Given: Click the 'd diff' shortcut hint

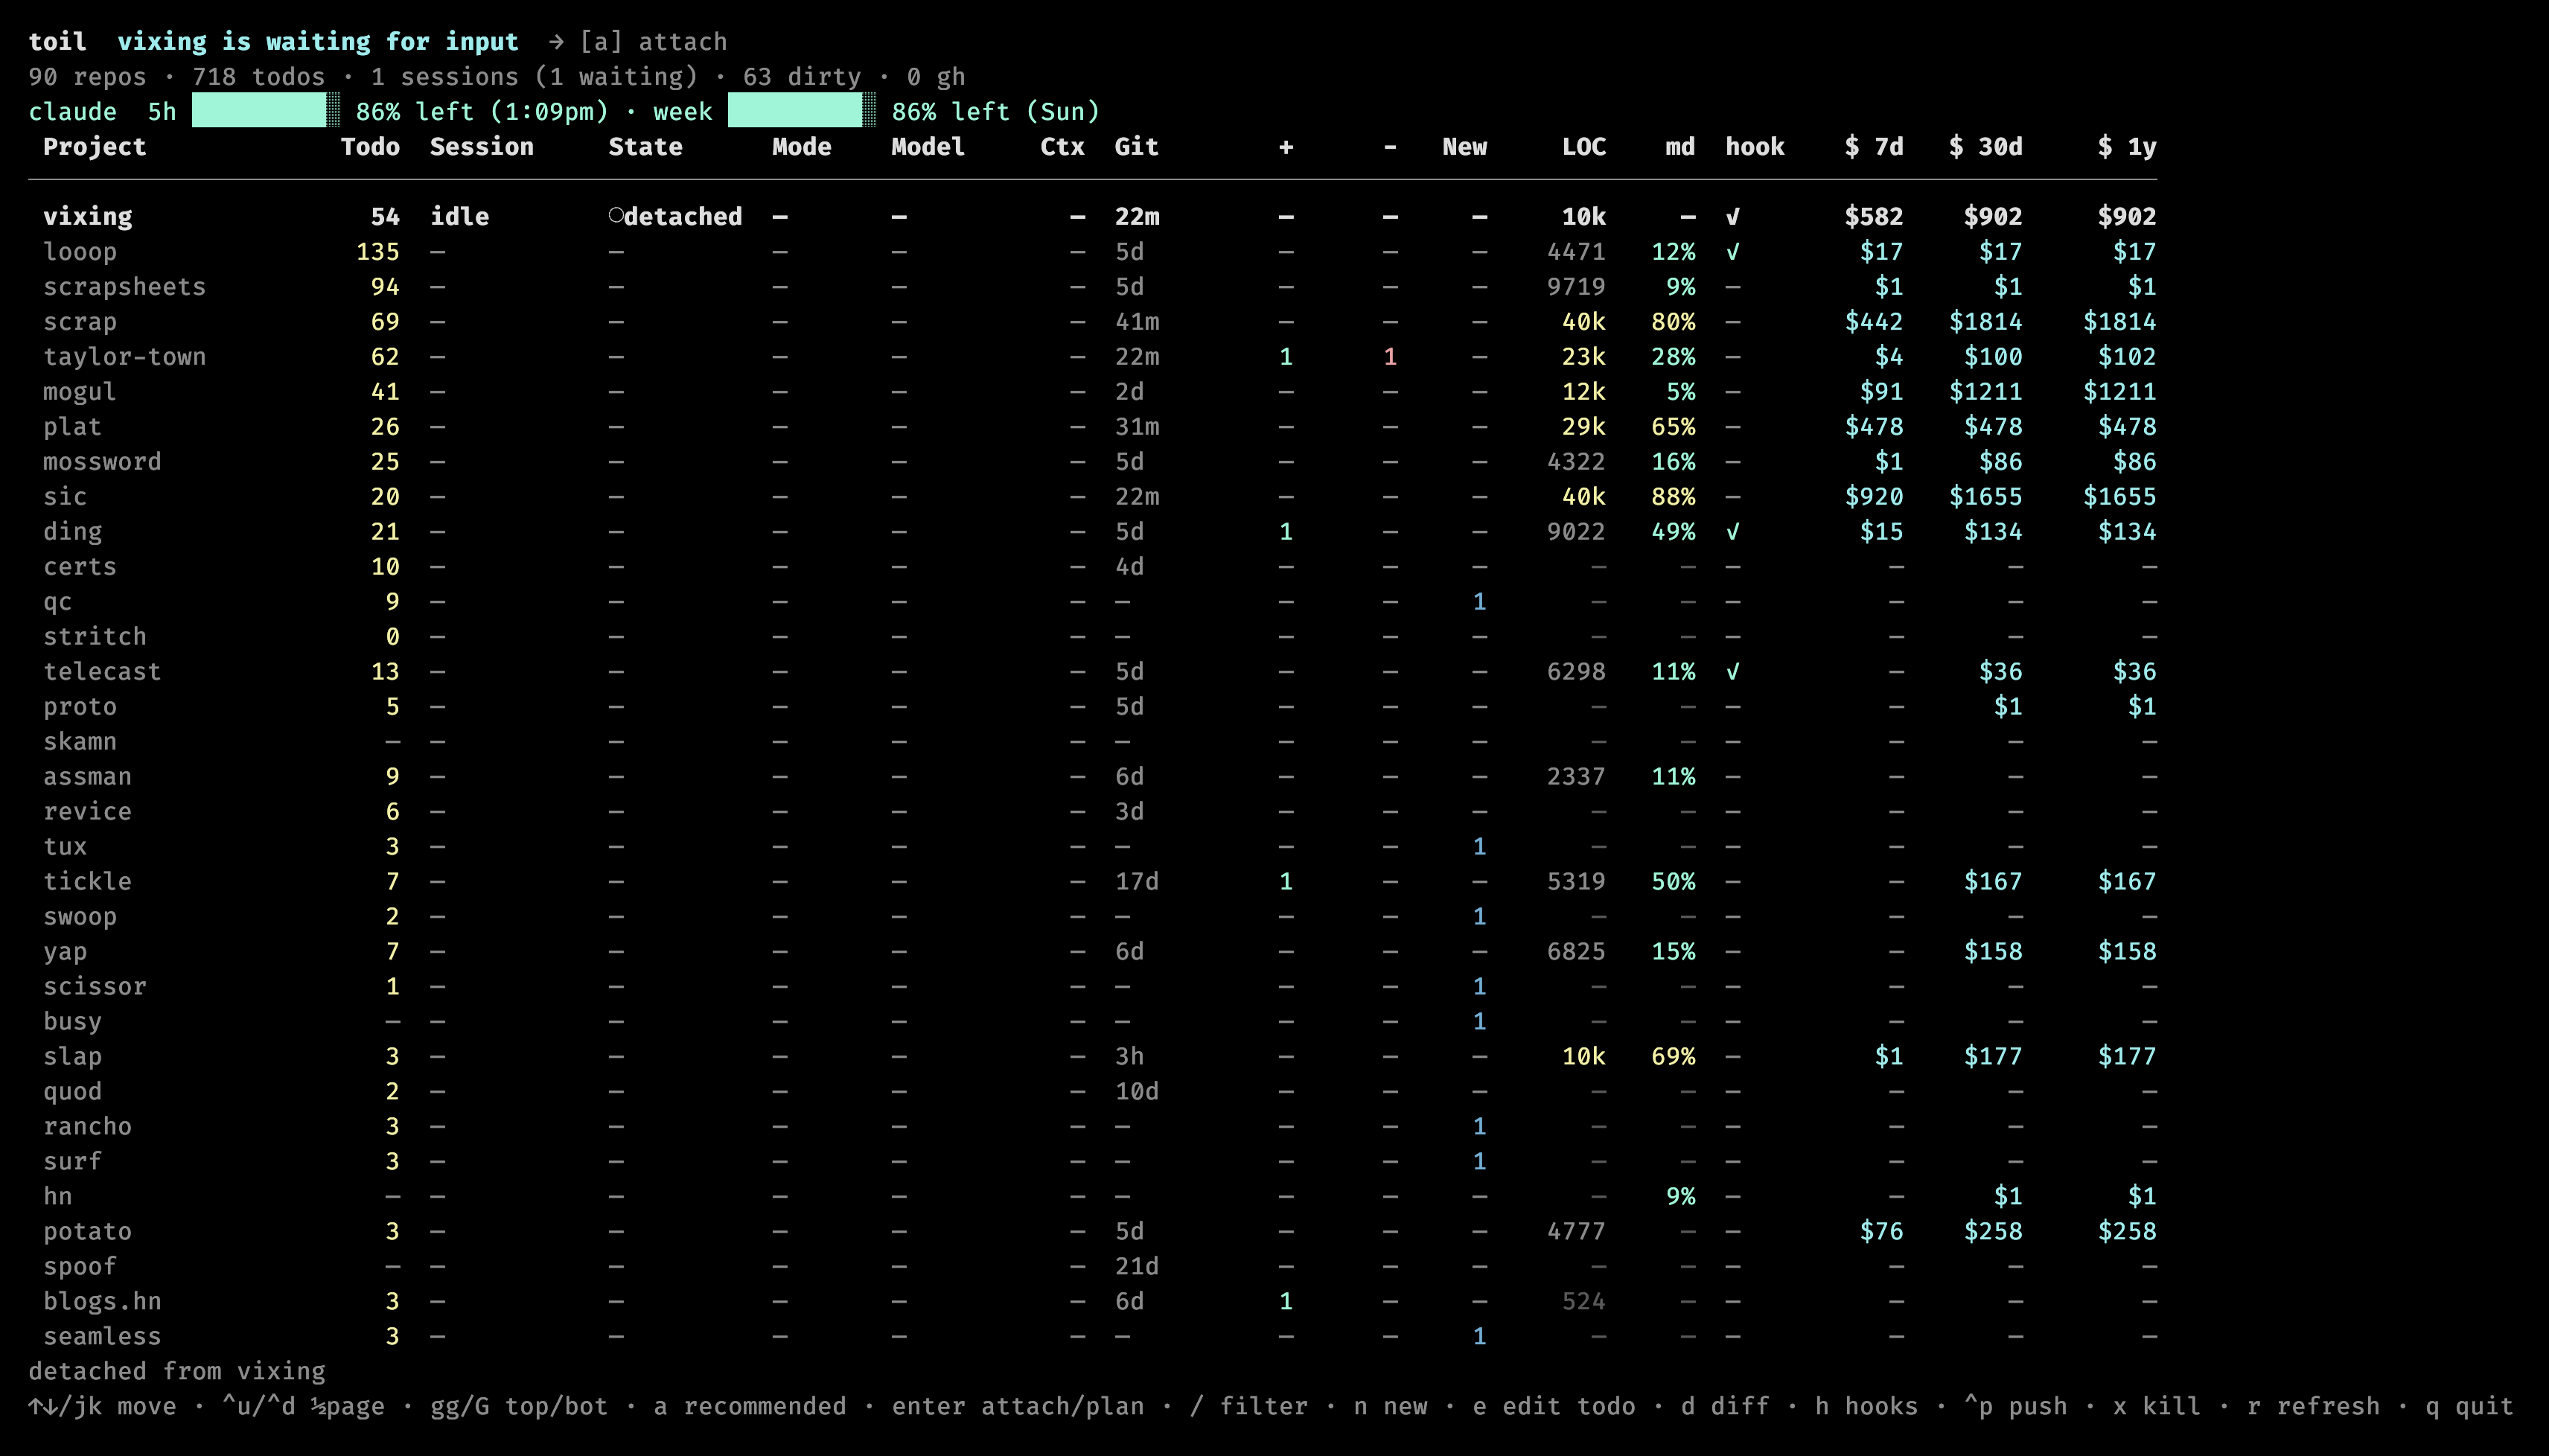Looking at the screenshot, I should point(1726,1406).
